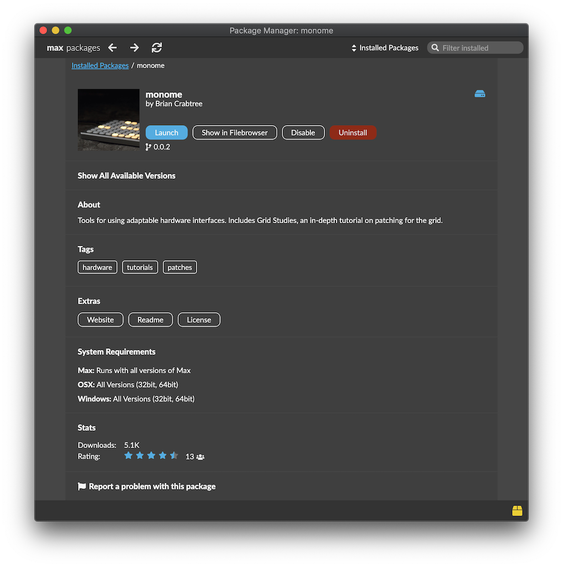This screenshot has height=567, width=563.
Task: Click the first rating star
Action: (128, 456)
